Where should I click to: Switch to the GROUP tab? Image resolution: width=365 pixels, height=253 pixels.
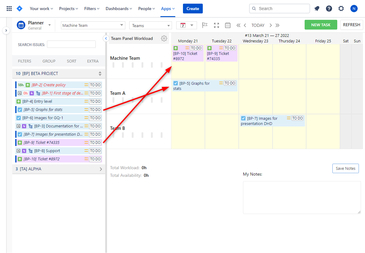pyautogui.click(x=49, y=61)
